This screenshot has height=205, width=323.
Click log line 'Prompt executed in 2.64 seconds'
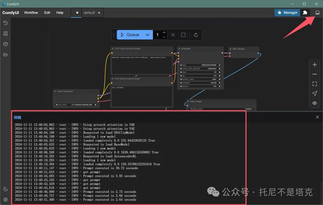point(76,200)
